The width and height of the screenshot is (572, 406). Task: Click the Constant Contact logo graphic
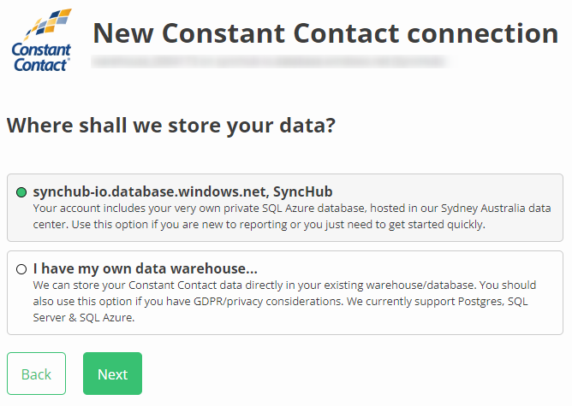[49, 26]
